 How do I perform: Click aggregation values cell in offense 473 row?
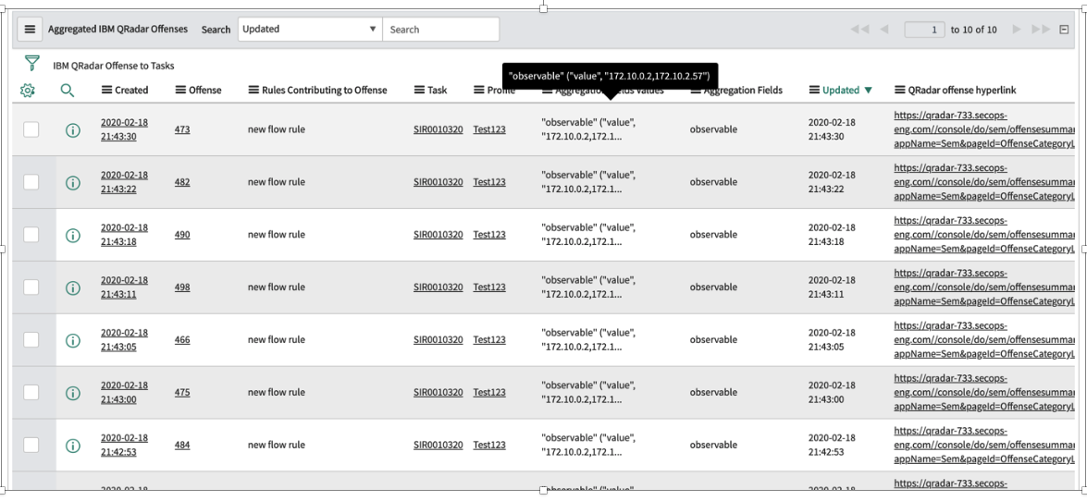(588, 129)
